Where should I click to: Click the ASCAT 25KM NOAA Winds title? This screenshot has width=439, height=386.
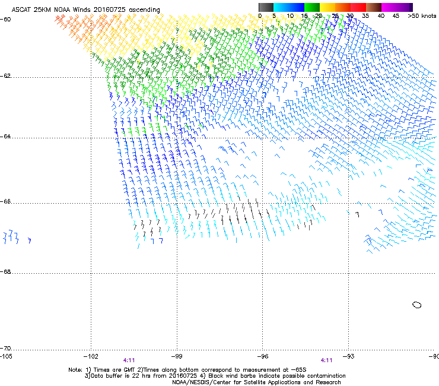pos(85,10)
